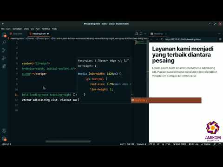223x167 pixels.
Task: Click the Prettier status bar item
Action: point(206,144)
